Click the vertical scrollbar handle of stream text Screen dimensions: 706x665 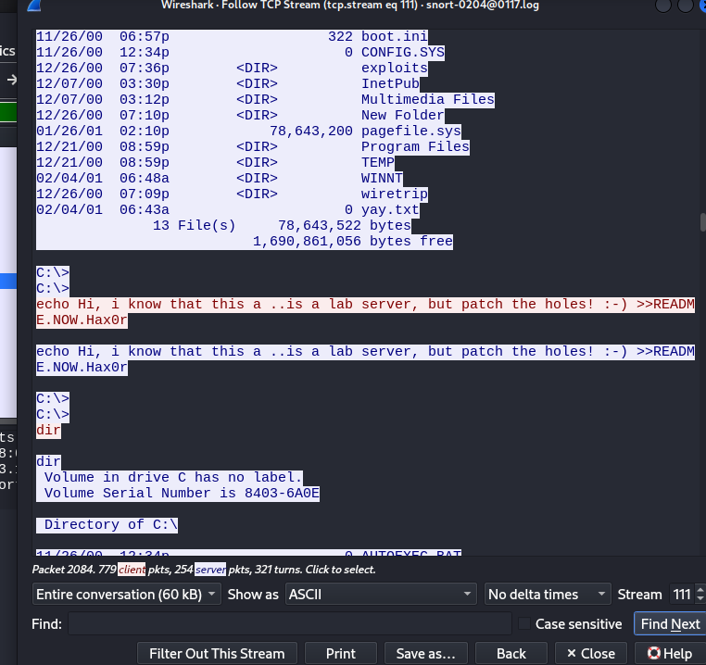coord(703,222)
